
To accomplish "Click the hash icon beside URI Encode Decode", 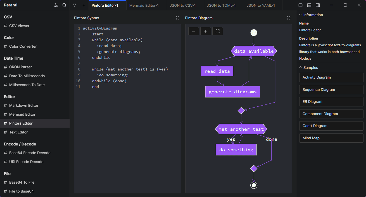I will 5,162.
